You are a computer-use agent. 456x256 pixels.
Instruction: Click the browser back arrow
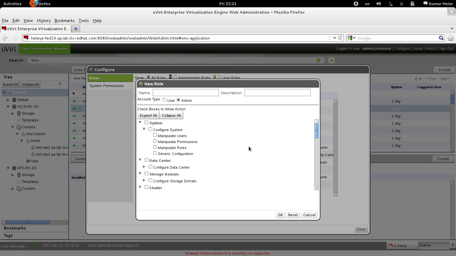pos(5,38)
